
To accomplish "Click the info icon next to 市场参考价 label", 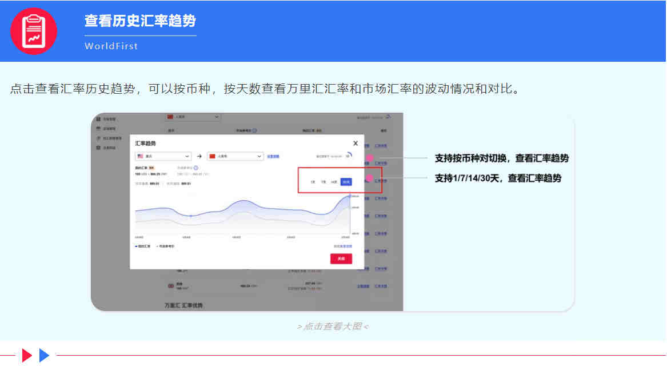I will (196, 168).
